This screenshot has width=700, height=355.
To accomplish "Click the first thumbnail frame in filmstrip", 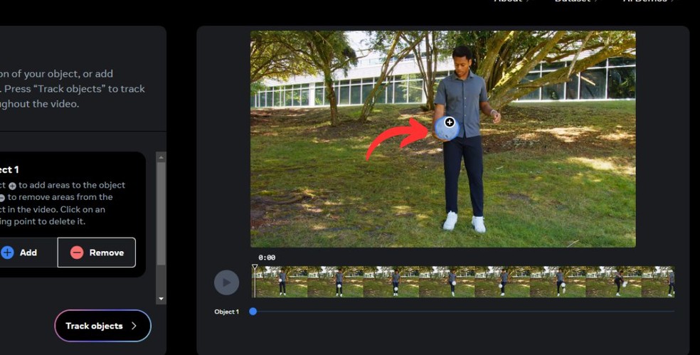I will (x=281, y=282).
